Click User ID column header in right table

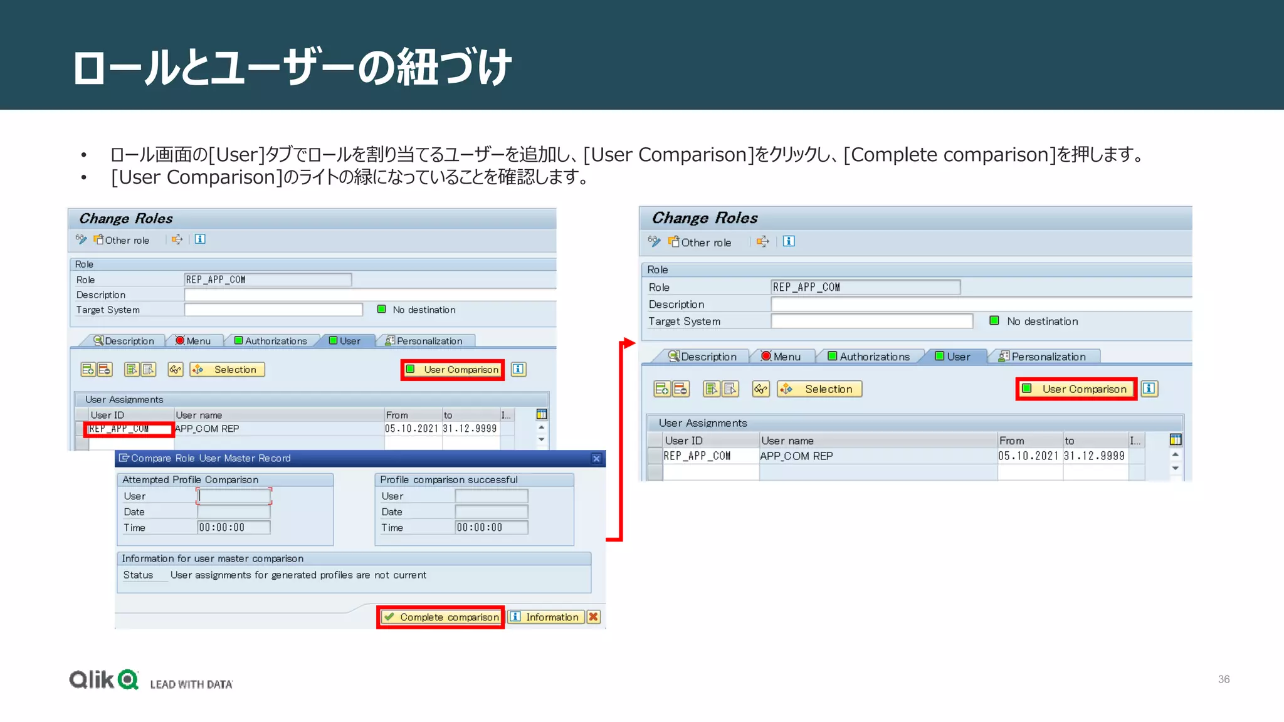click(711, 441)
